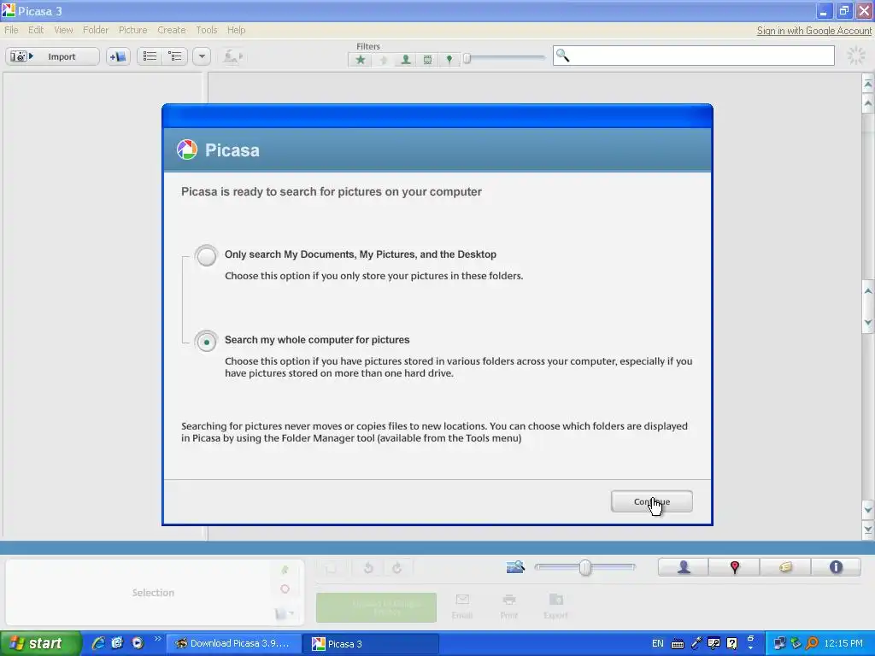This screenshot has width=875, height=656.
Task: Show the People panel icon
Action: coord(684,567)
